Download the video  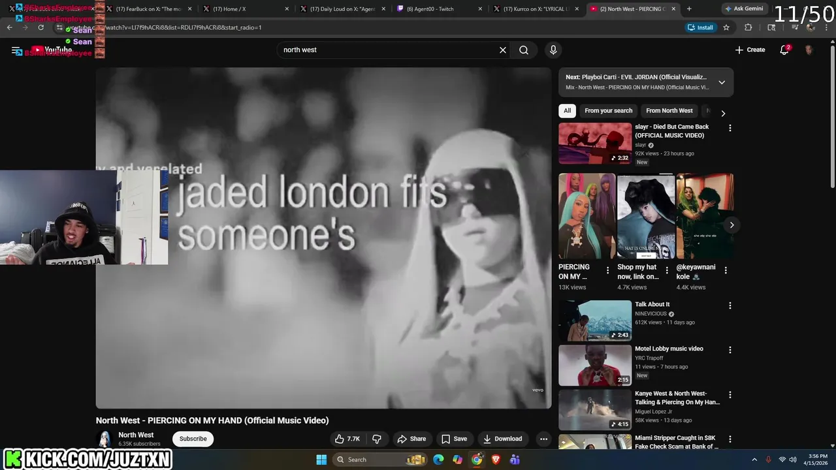(x=502, y=439)
